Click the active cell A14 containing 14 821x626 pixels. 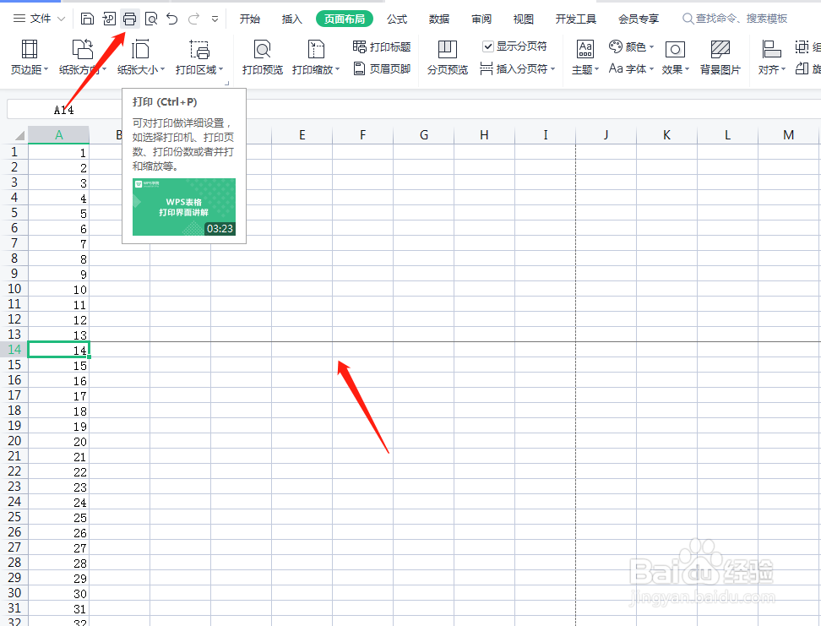point(58,350)
